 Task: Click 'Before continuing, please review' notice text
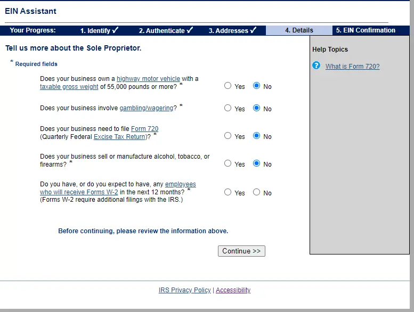(x=143, y=231)
